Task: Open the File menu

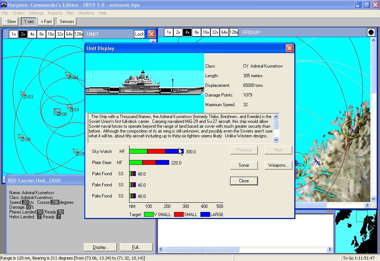Action: tap(5, 13)
